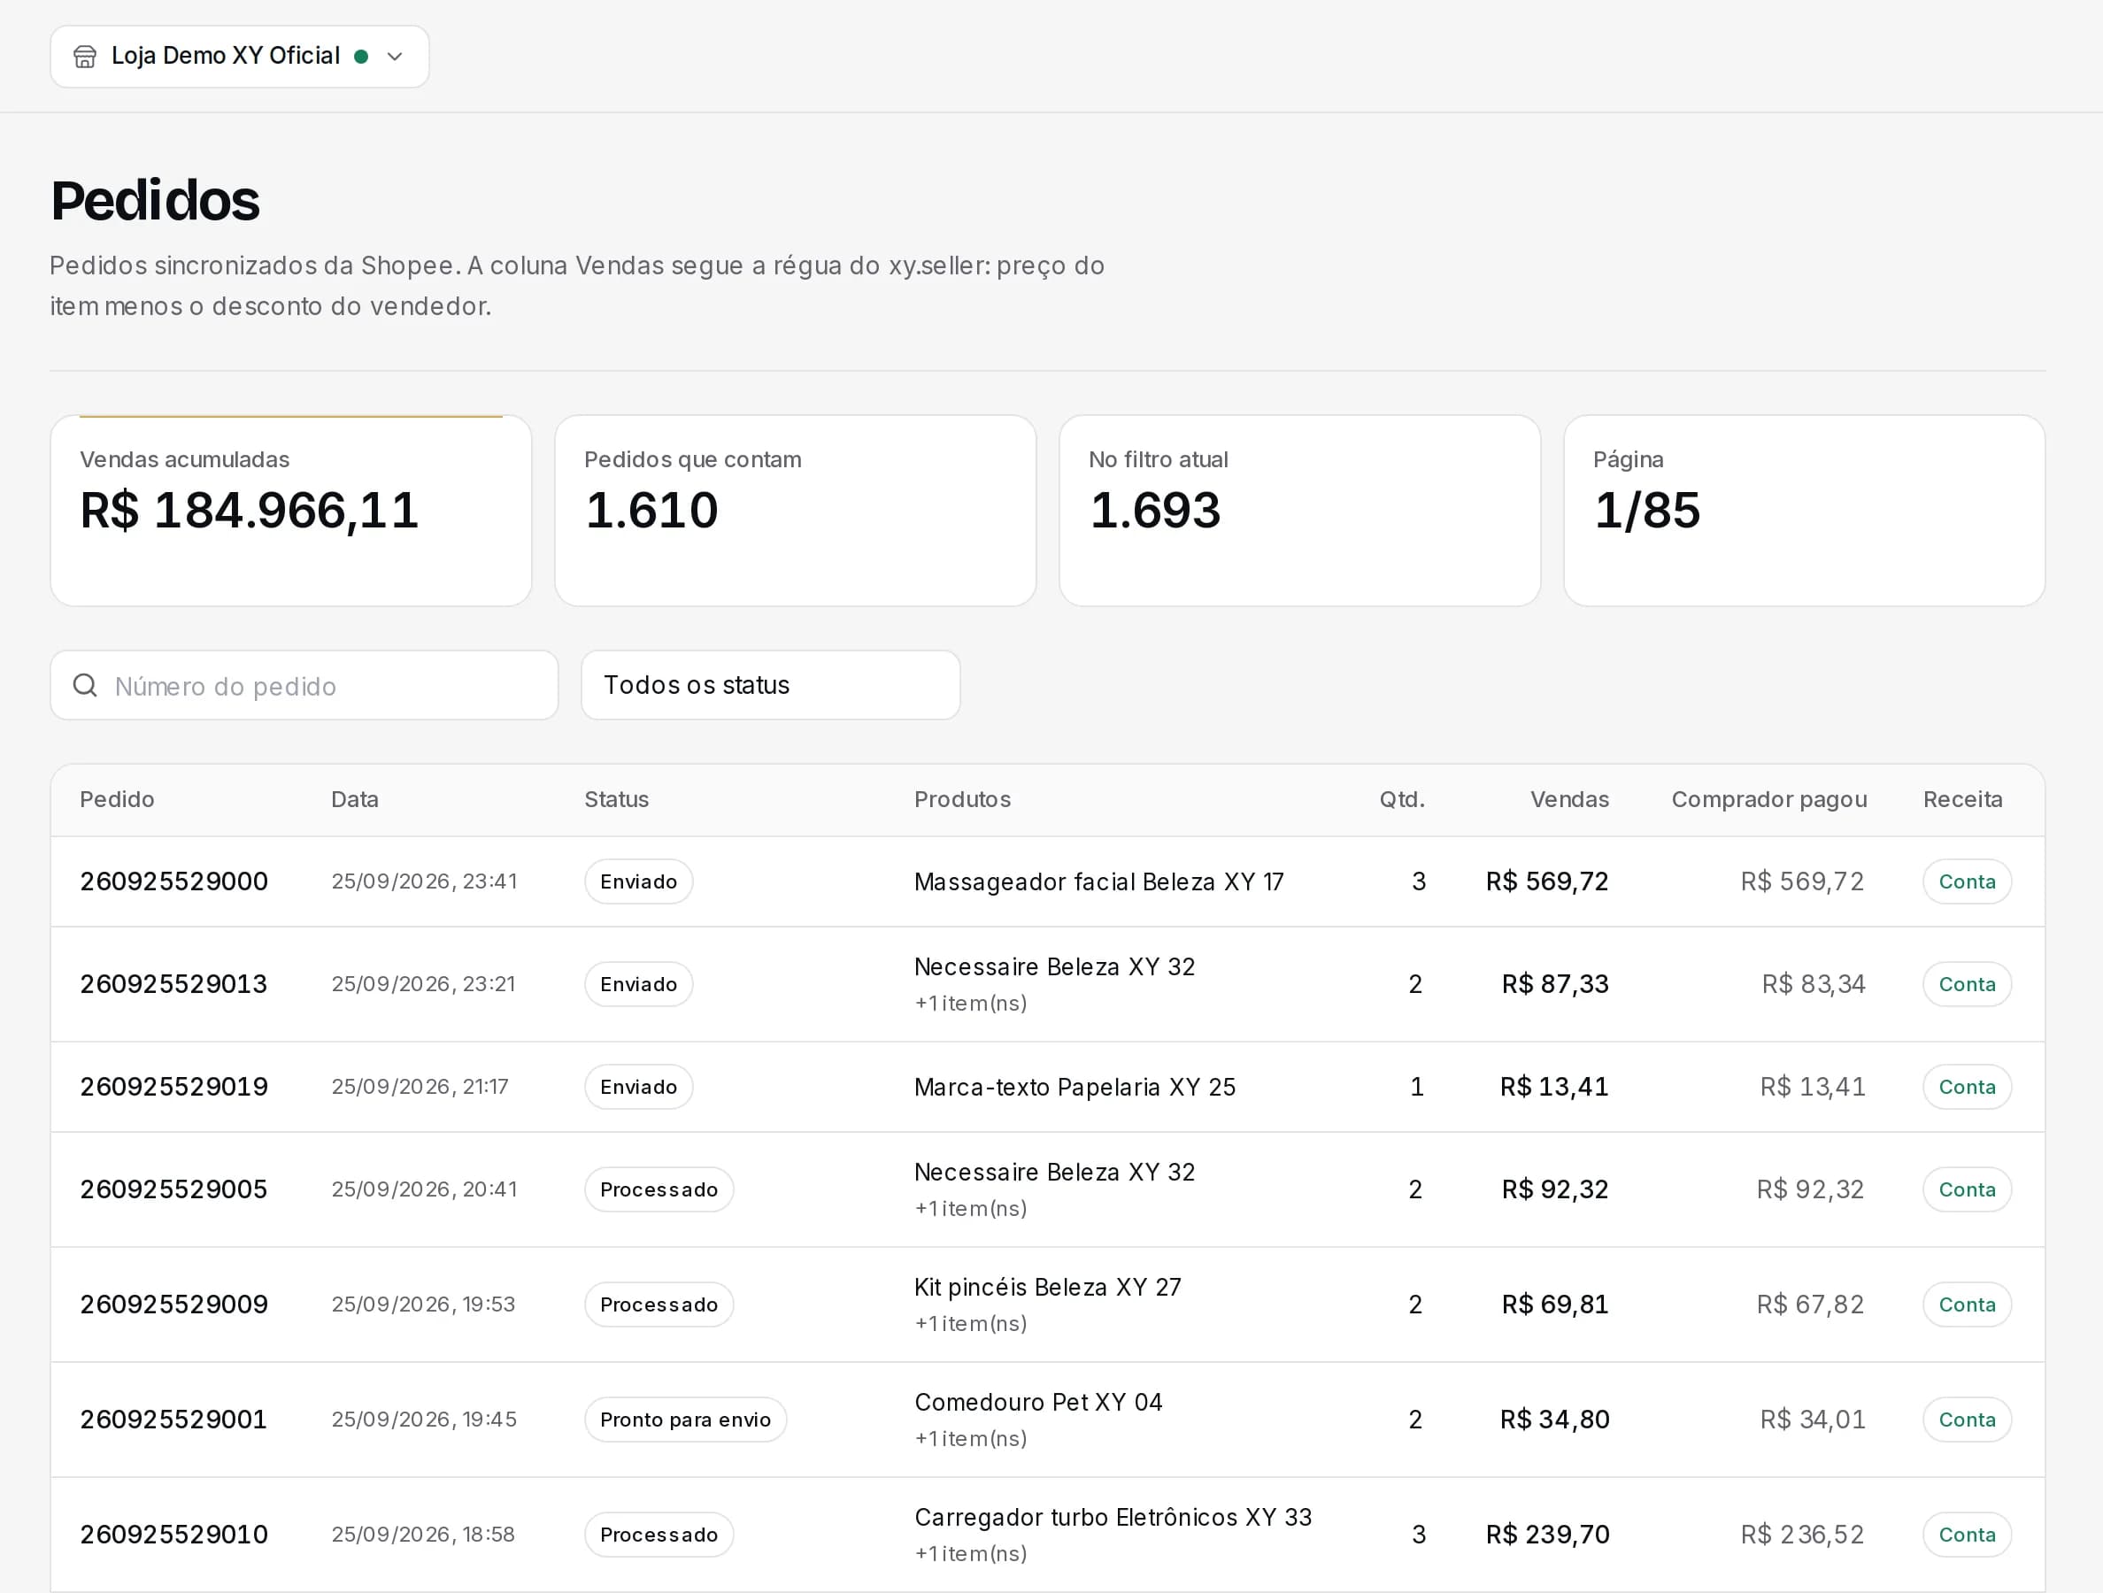Expand the store selector chevron
Screen dimensions: 2103x1593
point(395,57)
